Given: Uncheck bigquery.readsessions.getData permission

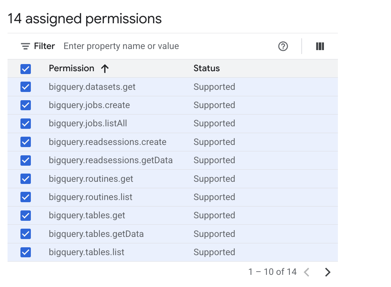Looking at the screenshot, I should pos(25,160).
